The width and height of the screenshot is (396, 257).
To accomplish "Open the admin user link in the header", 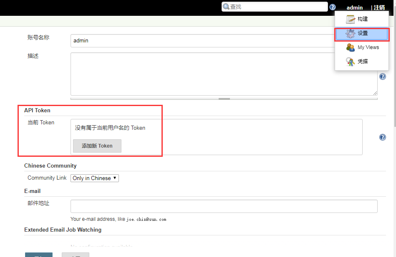I will coord(355,7).
